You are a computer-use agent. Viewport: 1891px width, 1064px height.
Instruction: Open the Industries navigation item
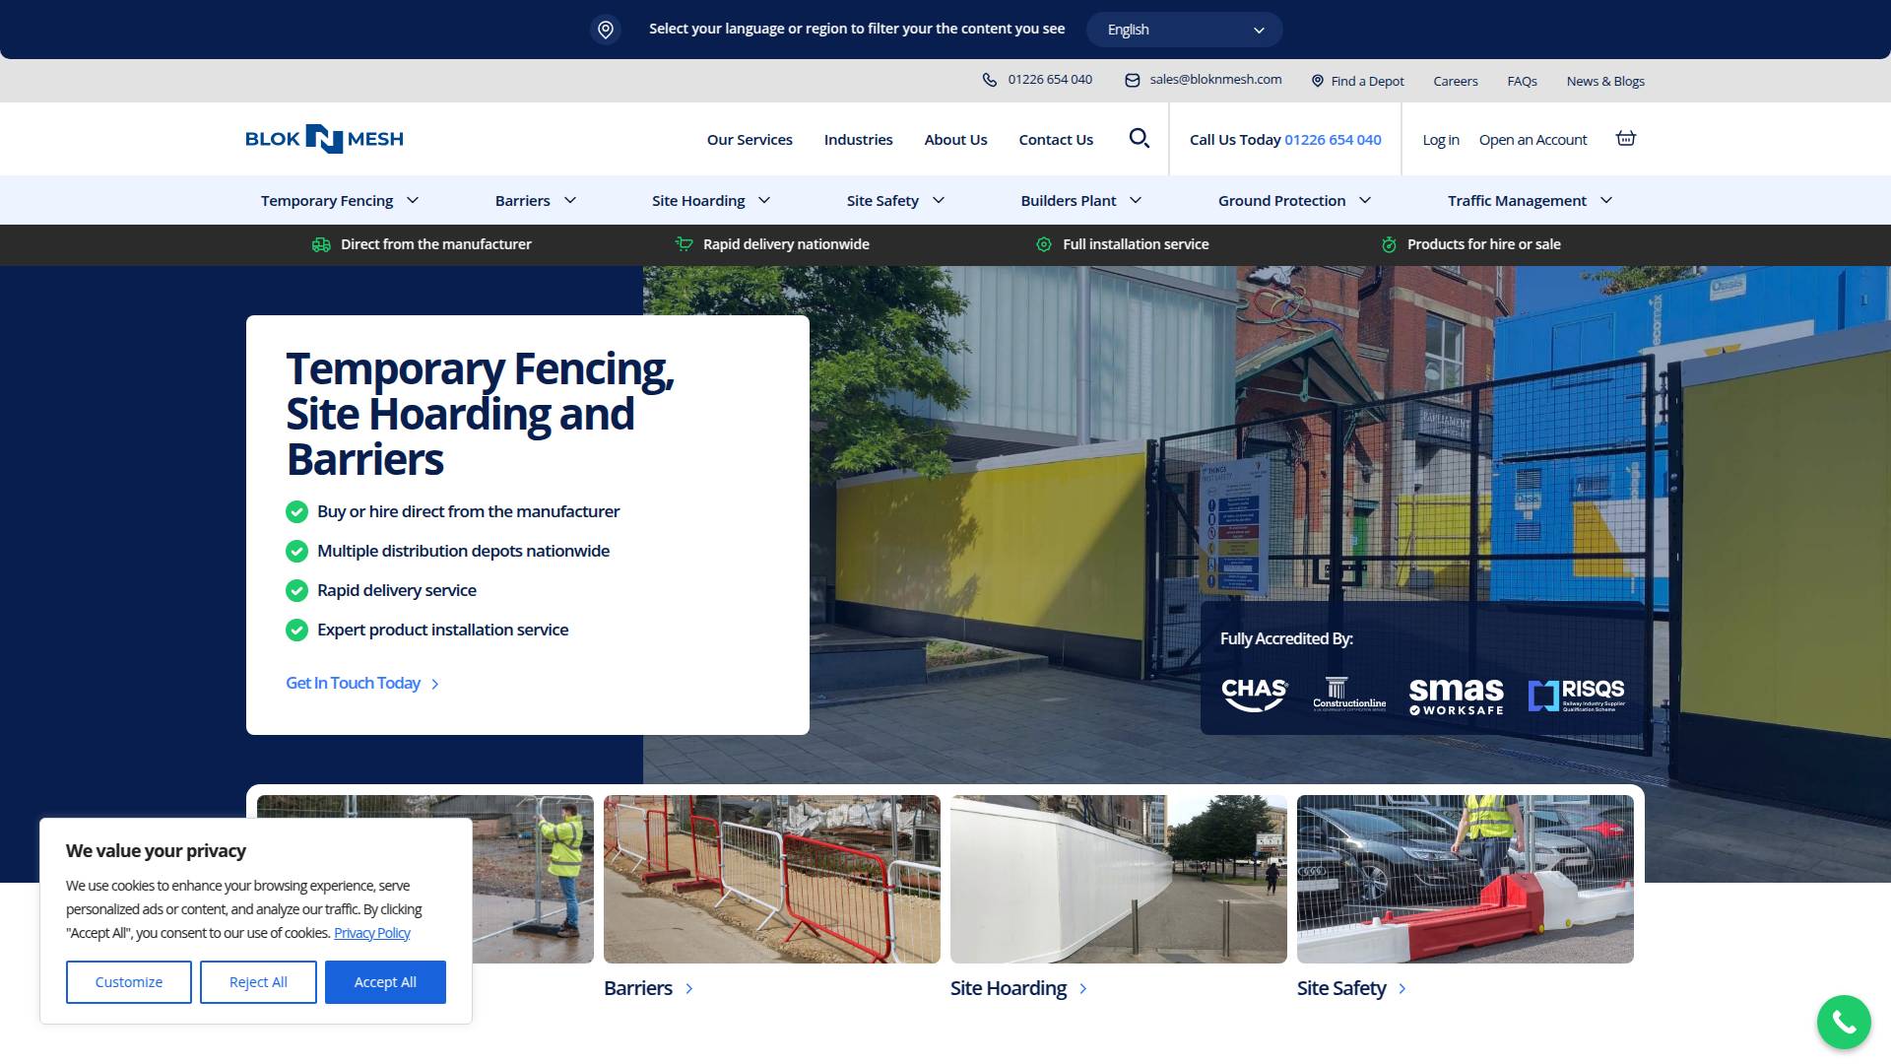pos(858,139)
